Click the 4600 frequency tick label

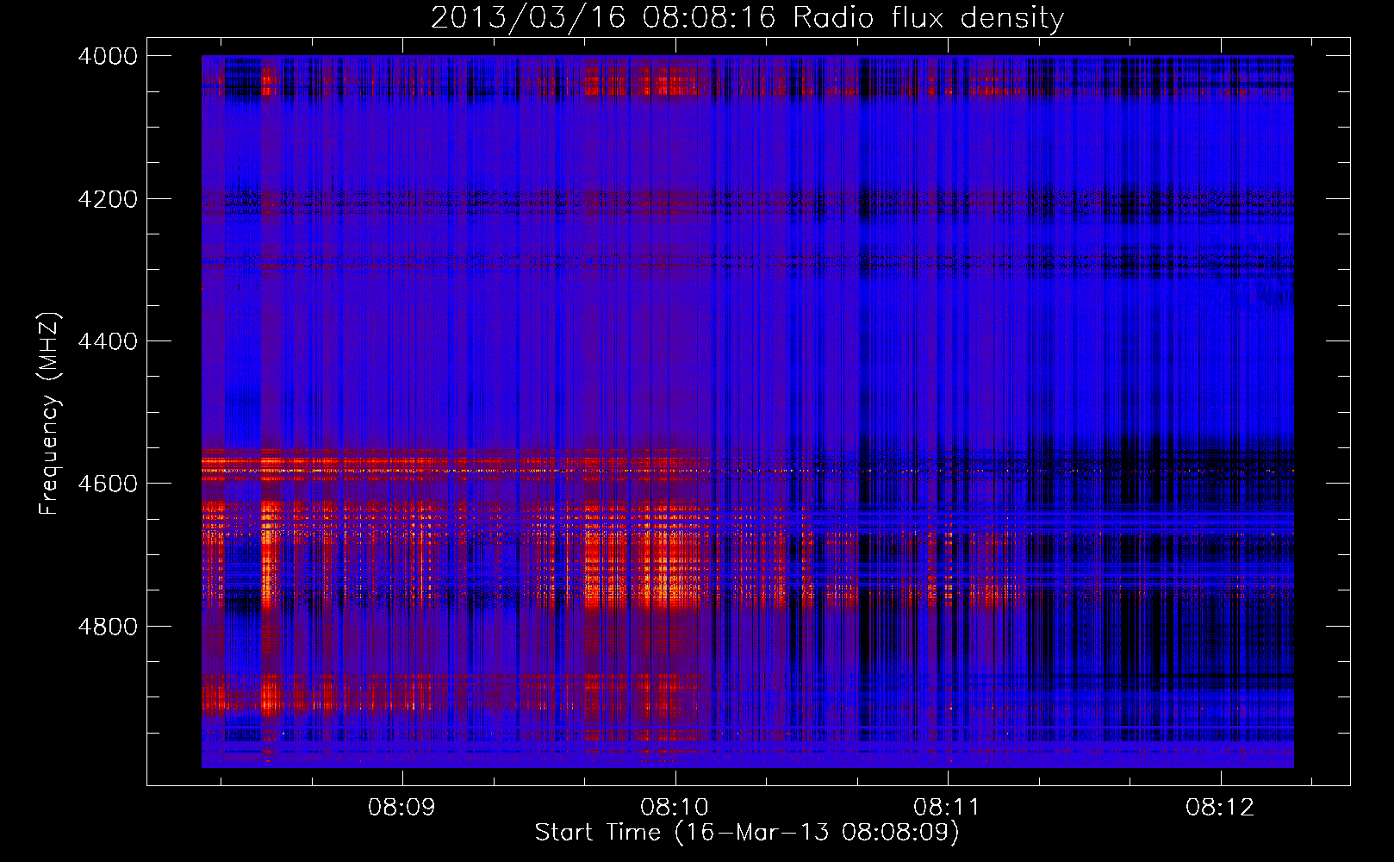108,484
